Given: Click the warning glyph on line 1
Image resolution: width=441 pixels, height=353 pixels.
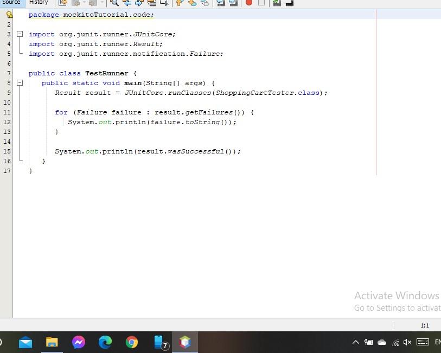Looking at the screenshot, I should [x=9, y=15].
